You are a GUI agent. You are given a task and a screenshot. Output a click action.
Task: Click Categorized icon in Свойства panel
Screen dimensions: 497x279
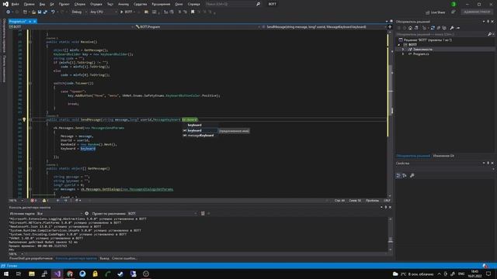coord(398,176)
